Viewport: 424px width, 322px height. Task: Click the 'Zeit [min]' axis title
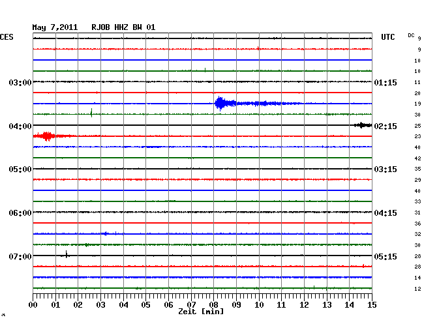201,312
